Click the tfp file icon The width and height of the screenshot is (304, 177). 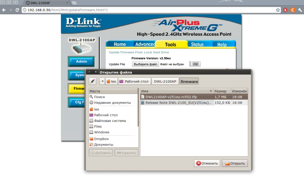click(x=143, y=97)
